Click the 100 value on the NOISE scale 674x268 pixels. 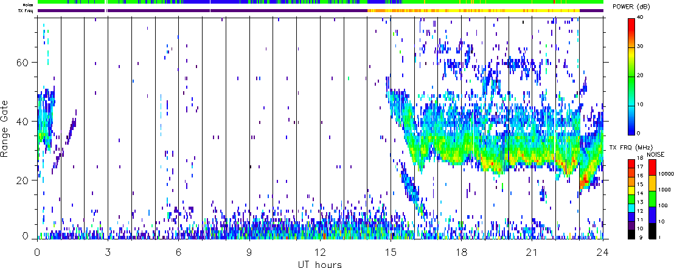tap(663, 206)
